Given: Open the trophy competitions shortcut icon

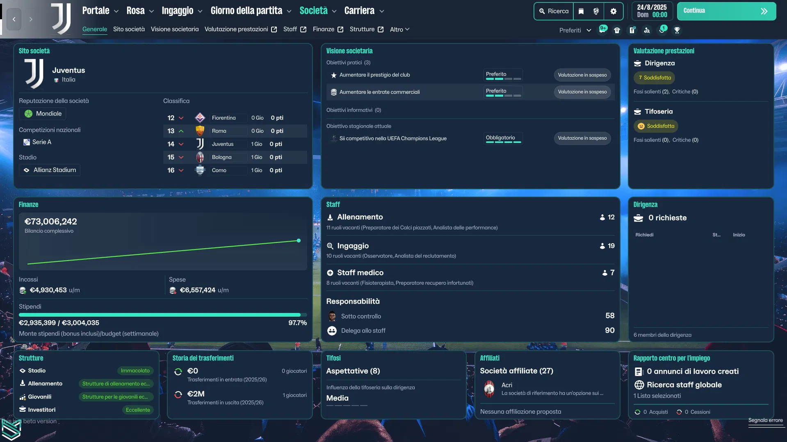Looking at the screenshot, I should 677,30.
